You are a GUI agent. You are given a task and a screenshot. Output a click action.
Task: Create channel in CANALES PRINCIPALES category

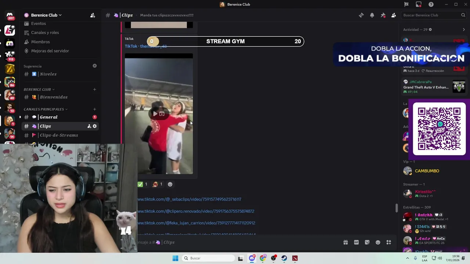[94, 109]
